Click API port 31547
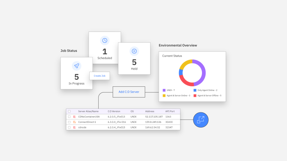This screenshot has height=161, width=287. (169, 128)
